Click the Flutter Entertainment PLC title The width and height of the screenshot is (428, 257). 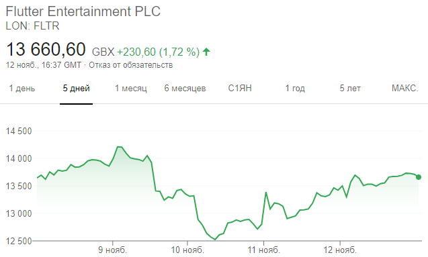(x=83, y=11)
